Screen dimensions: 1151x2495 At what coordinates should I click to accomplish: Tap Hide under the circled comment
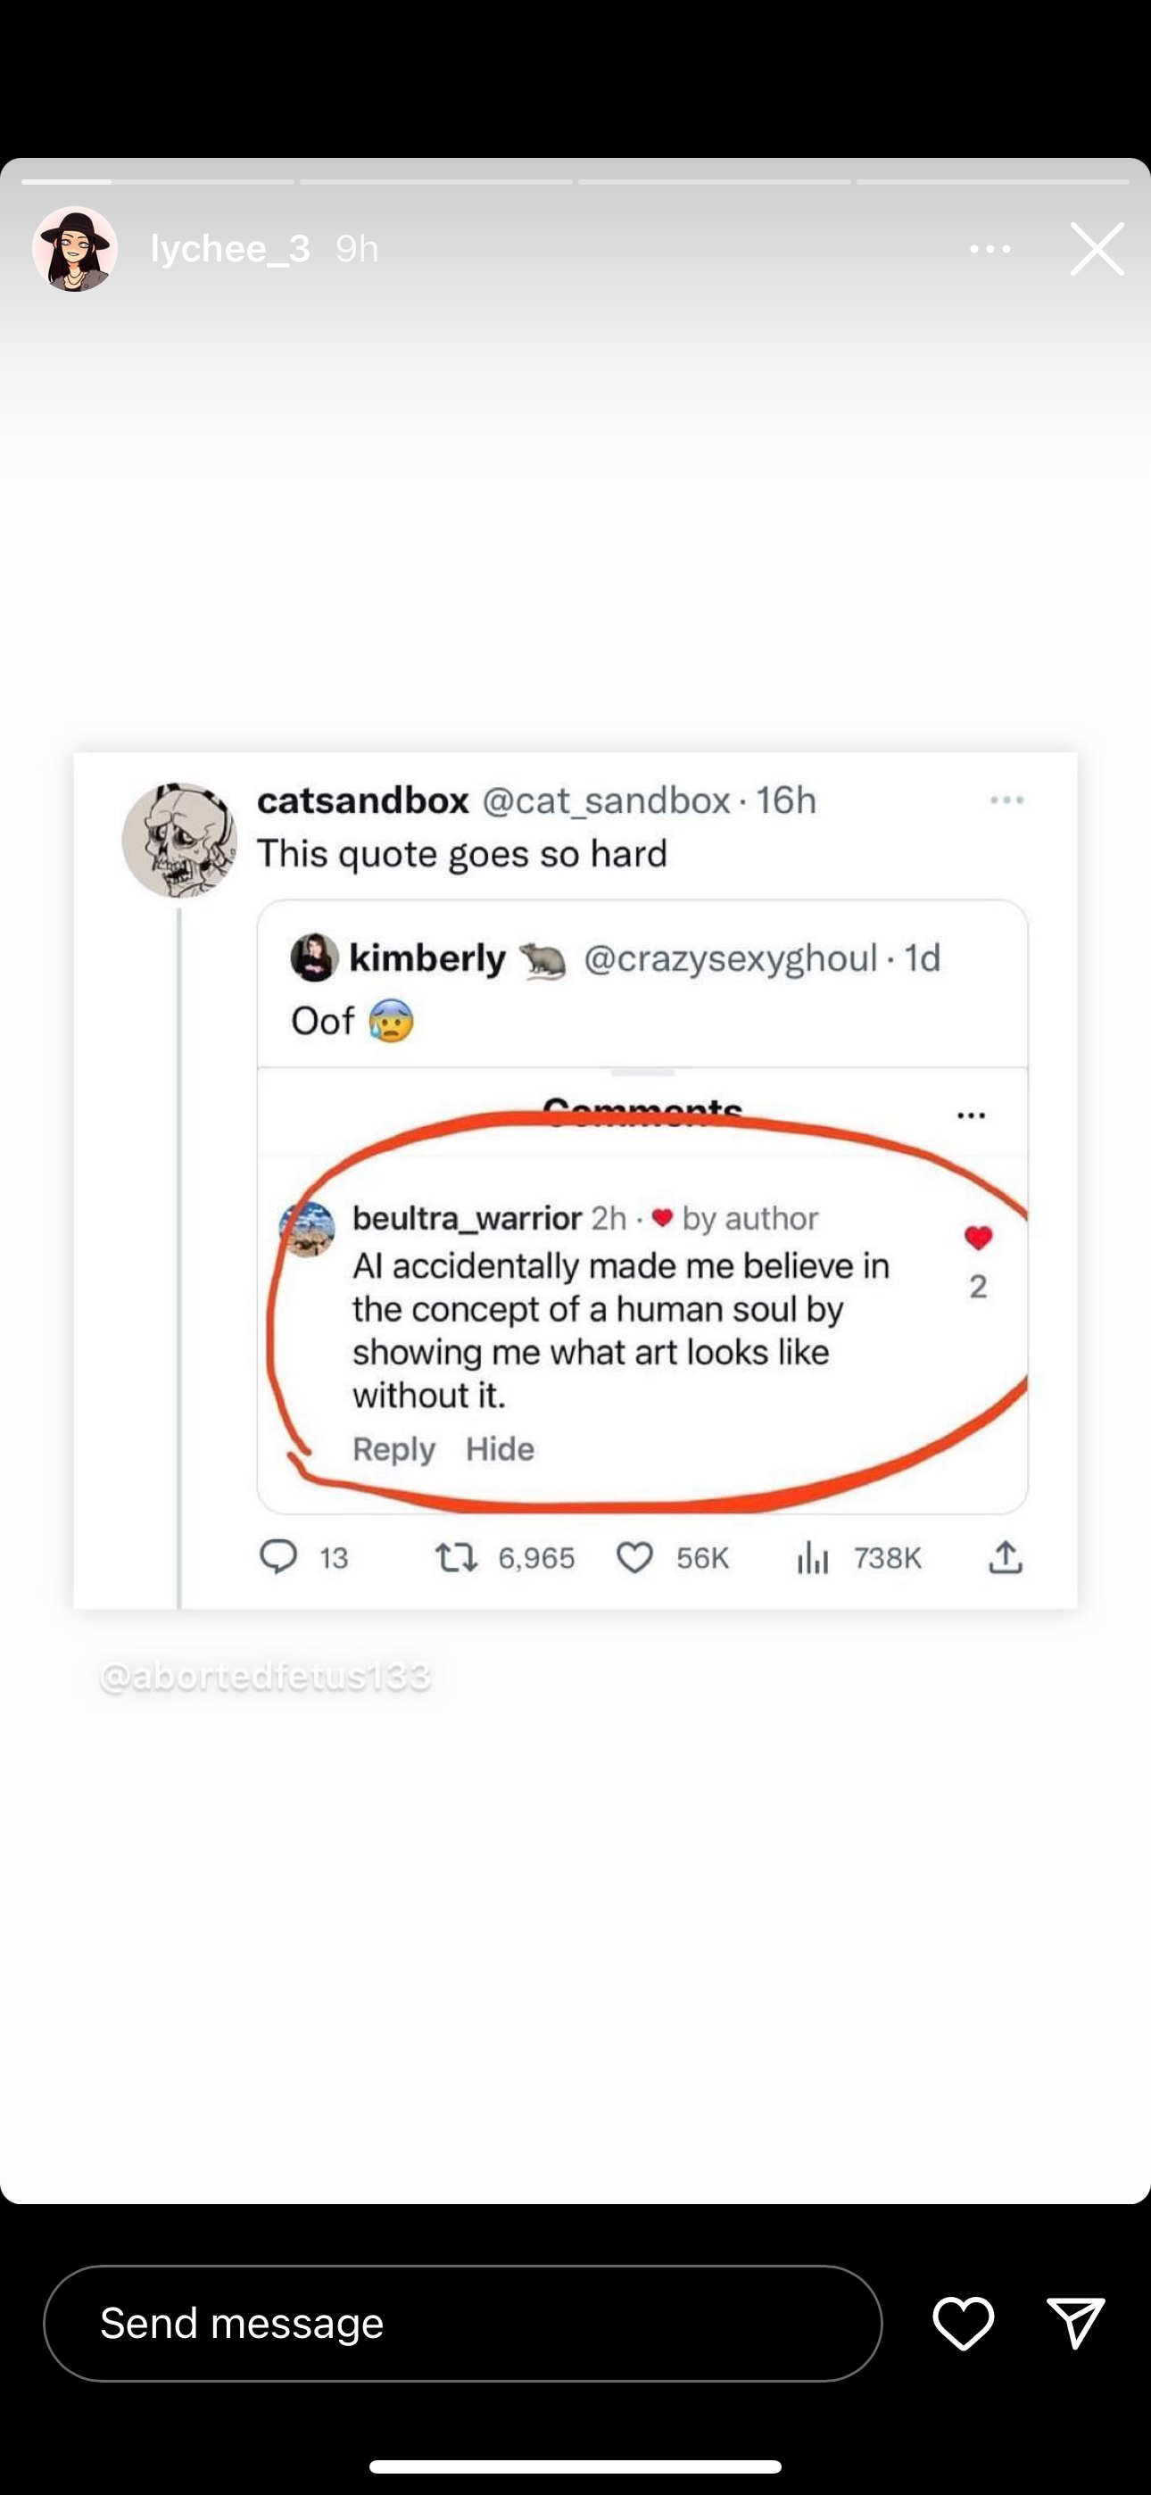point(500,1449)
